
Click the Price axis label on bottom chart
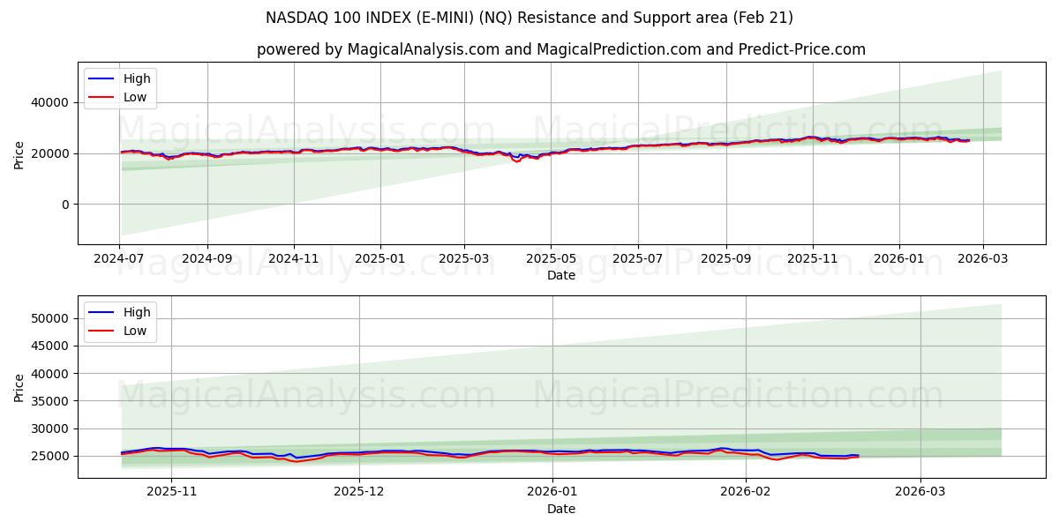[19, 388]
